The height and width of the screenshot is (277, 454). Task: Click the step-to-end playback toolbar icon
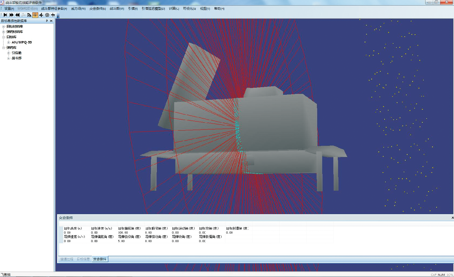click(x=5, y=15)
